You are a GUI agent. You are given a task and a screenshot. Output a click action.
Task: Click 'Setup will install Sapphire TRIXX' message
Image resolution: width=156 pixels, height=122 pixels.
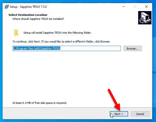58,33
